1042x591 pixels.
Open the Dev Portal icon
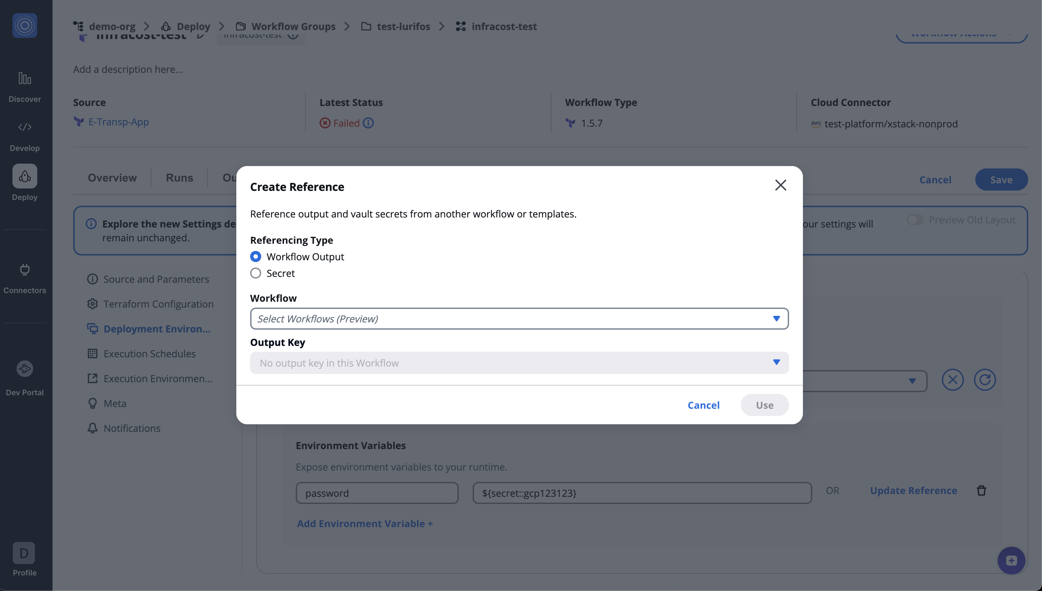(x=25, y=369)
